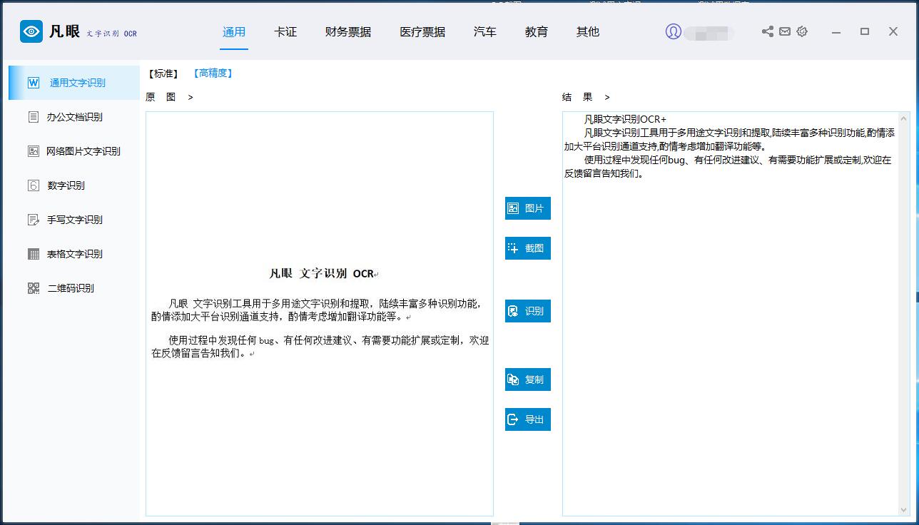Switch to 办公文档识别 office document mode

pos(74,117)
